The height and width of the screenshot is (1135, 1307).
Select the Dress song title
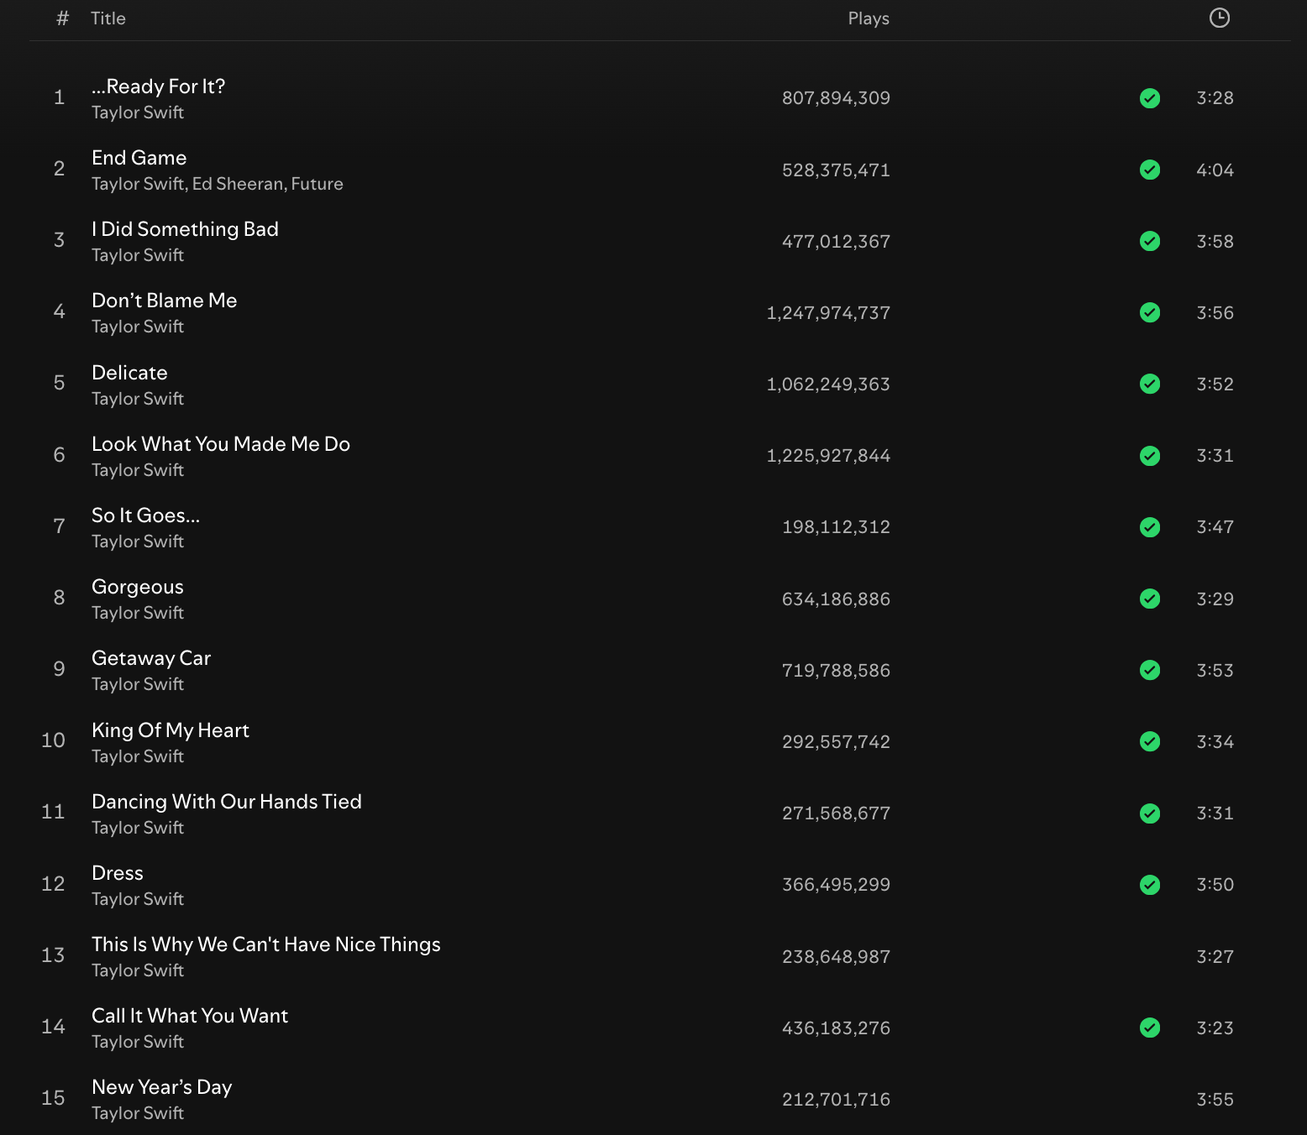[118, 873]
